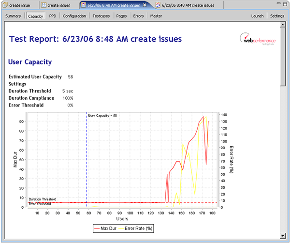The height and width of the screenshot is (243, 290).
Task: Click the Launch button
Action: coord(257,16)
